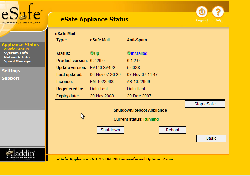Screen dimensions: 250x176
Task: Click the green Up status text
Action: (x=97, y=54)
